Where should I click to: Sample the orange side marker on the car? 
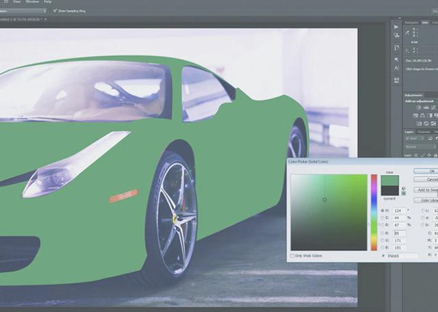[123, 196]
